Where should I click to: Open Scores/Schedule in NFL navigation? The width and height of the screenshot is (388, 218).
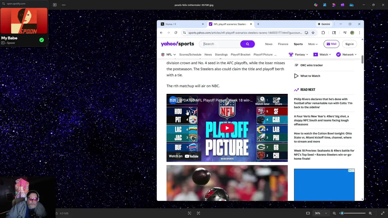pyautogui.click(x=190, y=54)
